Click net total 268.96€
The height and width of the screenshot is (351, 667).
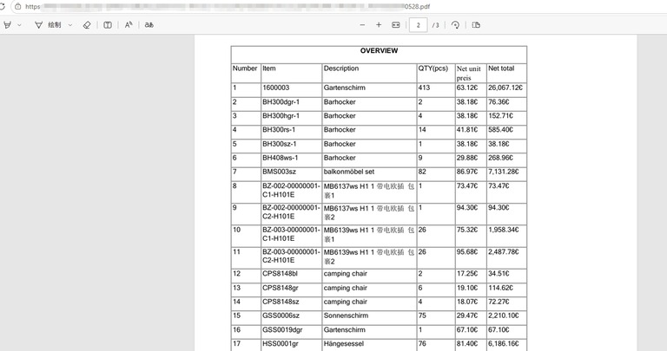[500, 158]
